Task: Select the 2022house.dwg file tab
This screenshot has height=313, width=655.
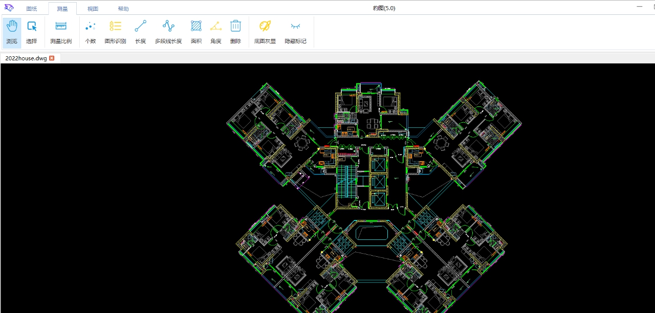Action: (x=26, y=58)
